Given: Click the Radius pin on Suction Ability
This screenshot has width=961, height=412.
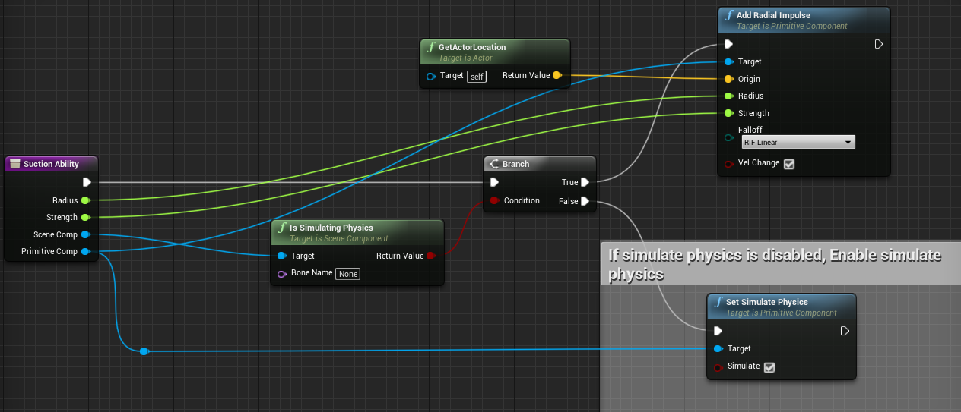Looking at the screenshot, I should 85,200.
